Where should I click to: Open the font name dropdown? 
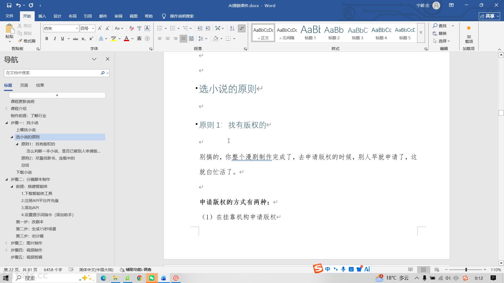(x=77, y=28)
